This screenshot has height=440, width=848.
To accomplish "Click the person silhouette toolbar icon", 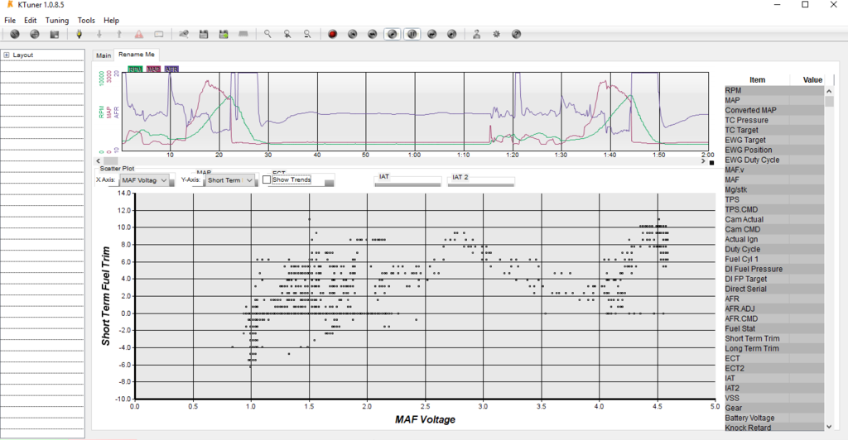I will pos(476,34).
